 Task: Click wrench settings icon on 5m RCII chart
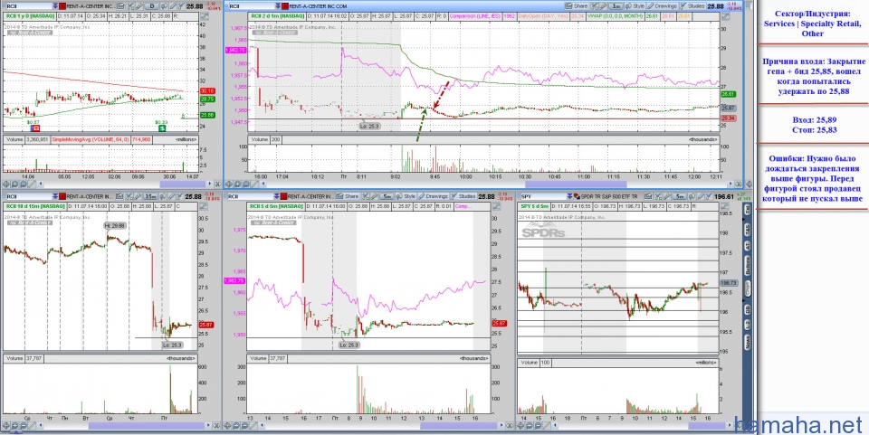tap(374, 196)
